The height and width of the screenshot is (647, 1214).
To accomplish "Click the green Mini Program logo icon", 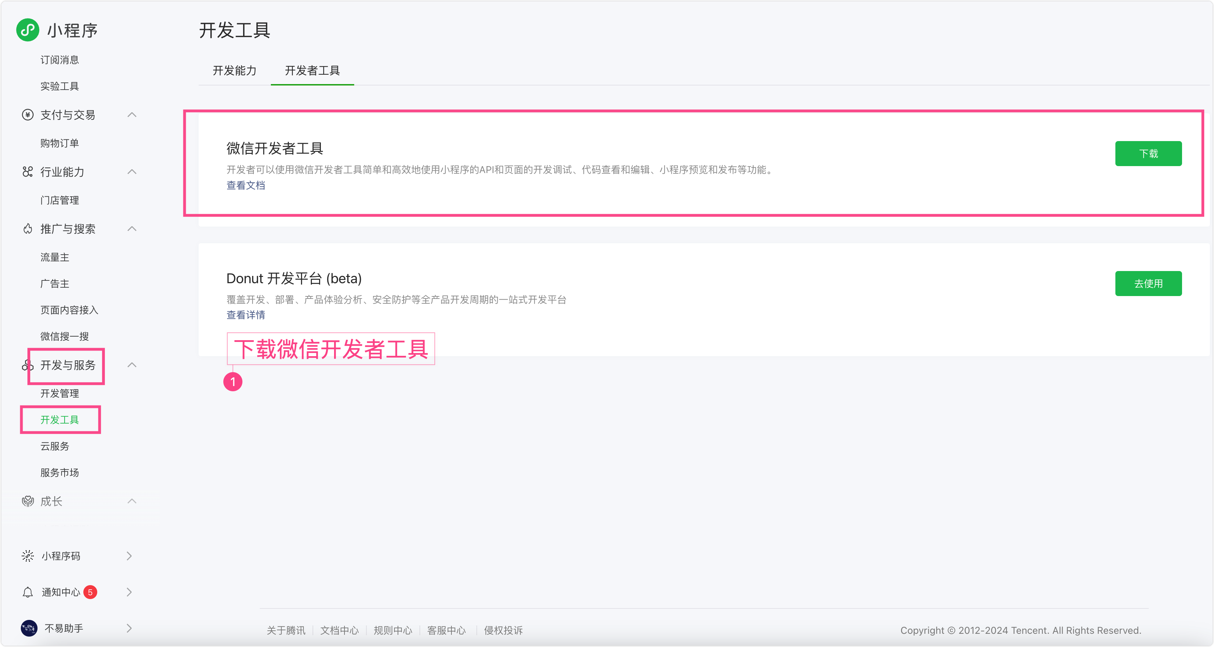I will (28, 30).
